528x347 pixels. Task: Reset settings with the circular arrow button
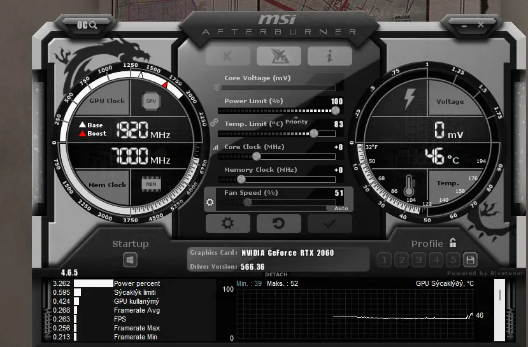tap(279, 223)
